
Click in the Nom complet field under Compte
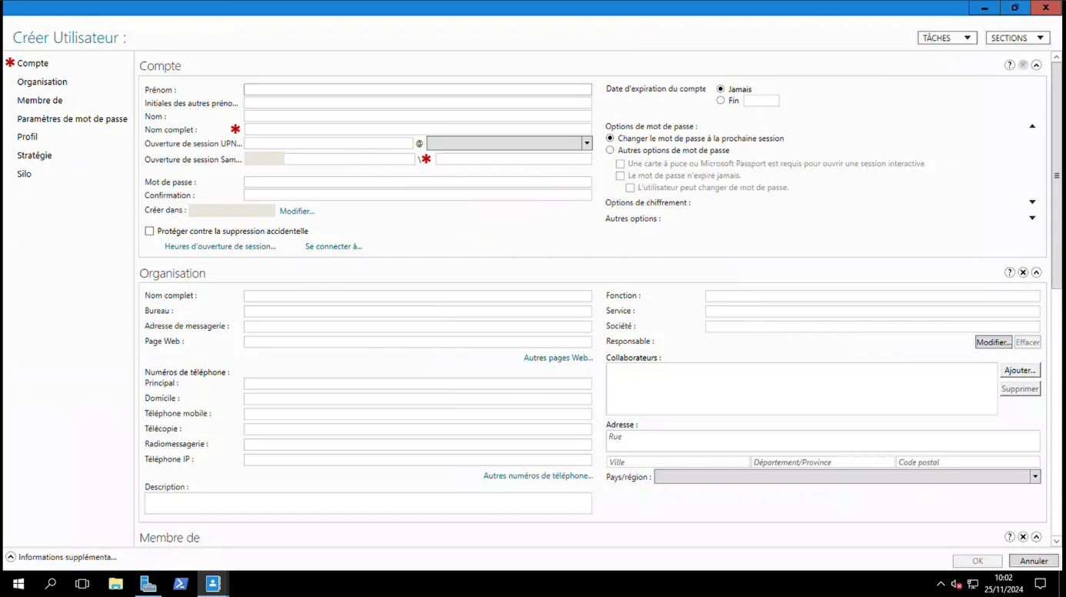pos(418,130)
